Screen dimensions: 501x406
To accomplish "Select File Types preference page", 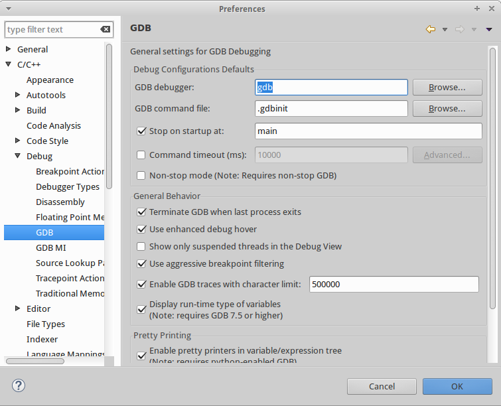I will 46,324.
